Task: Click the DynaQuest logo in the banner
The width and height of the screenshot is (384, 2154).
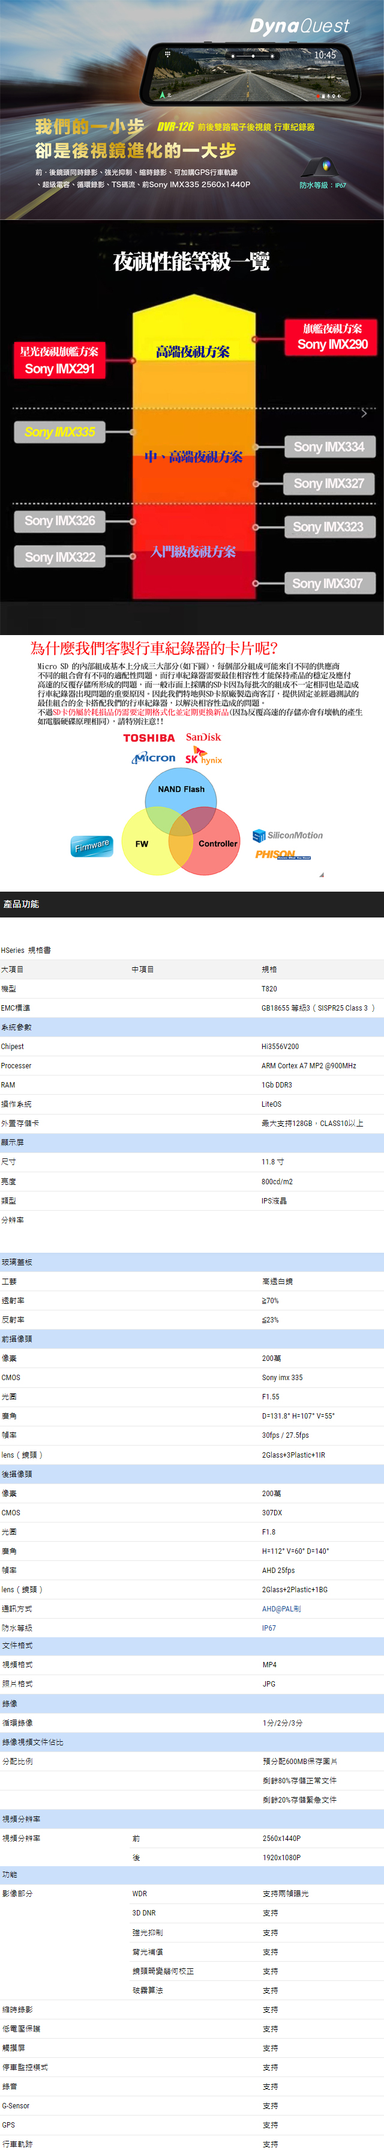Action: click(x=299, y=26)
